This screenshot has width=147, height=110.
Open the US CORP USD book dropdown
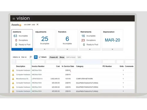click(x=37, y=25)
